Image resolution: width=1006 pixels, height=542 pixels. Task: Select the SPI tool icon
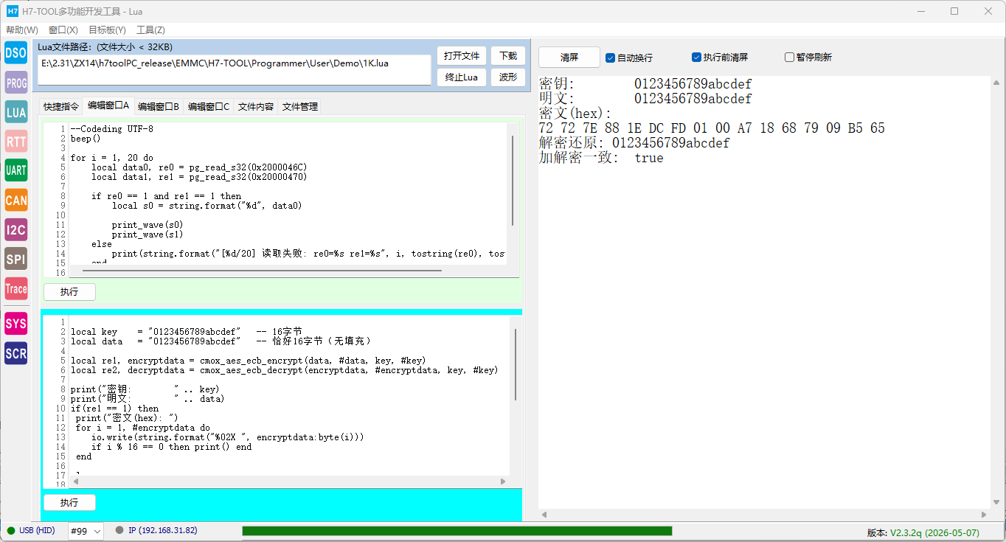click(x=16, y=259)
